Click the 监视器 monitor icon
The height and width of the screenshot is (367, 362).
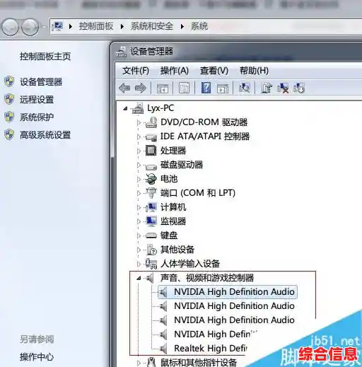[151, 221]
